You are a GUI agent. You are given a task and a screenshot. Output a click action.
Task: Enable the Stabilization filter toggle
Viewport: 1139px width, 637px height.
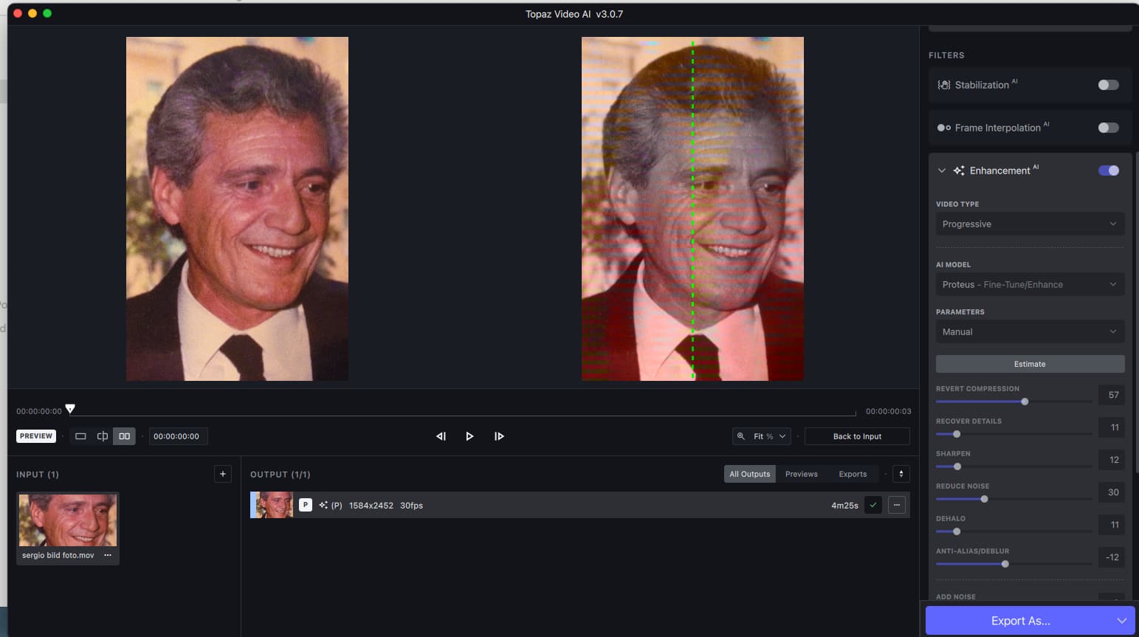coord(1108,85)
